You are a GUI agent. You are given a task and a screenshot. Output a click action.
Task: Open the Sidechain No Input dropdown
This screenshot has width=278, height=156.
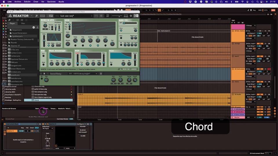[47, 129]
